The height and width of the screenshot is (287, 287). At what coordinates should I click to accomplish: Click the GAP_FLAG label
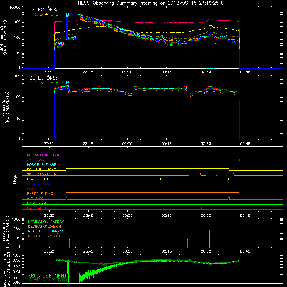pos(35,160)
